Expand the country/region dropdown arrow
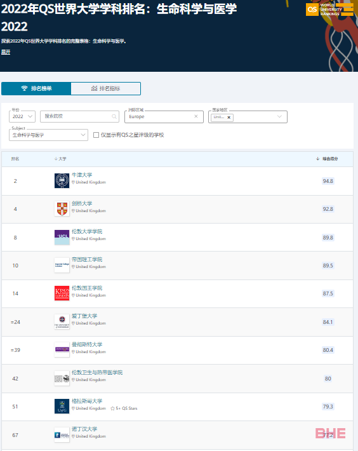Image resolution: width=358 pixels, height=451 pixels. [279, 116]
